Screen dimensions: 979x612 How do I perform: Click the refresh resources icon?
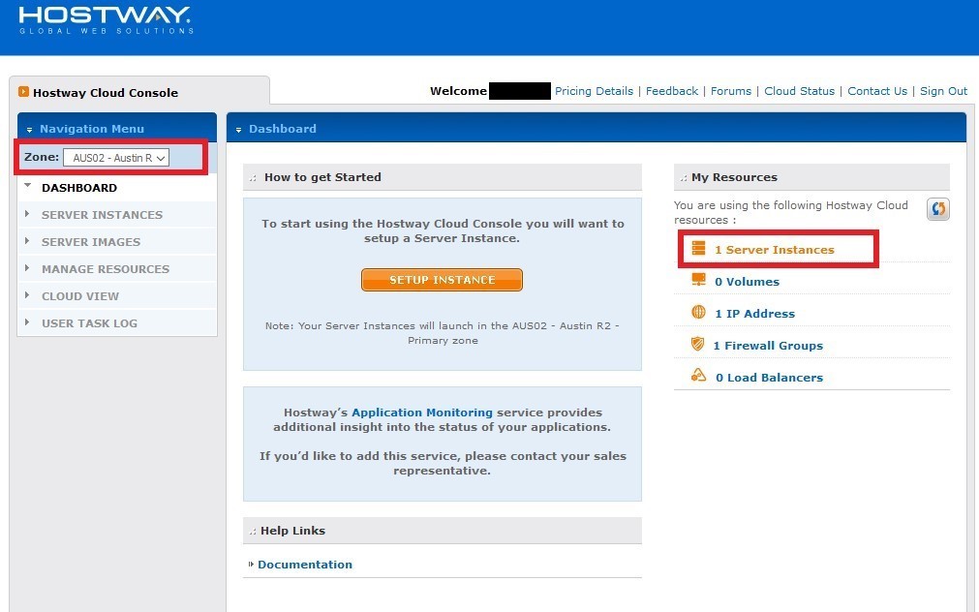point(937,208)
